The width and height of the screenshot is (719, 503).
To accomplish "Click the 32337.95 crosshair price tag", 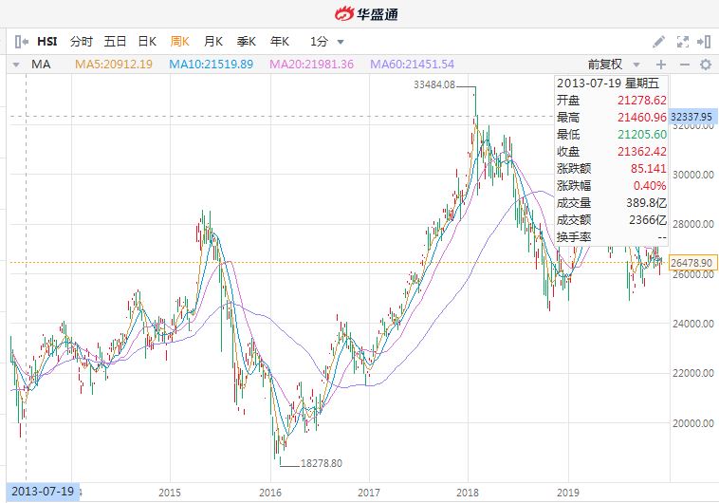I will pyautogui.click(x=692, y=117).
